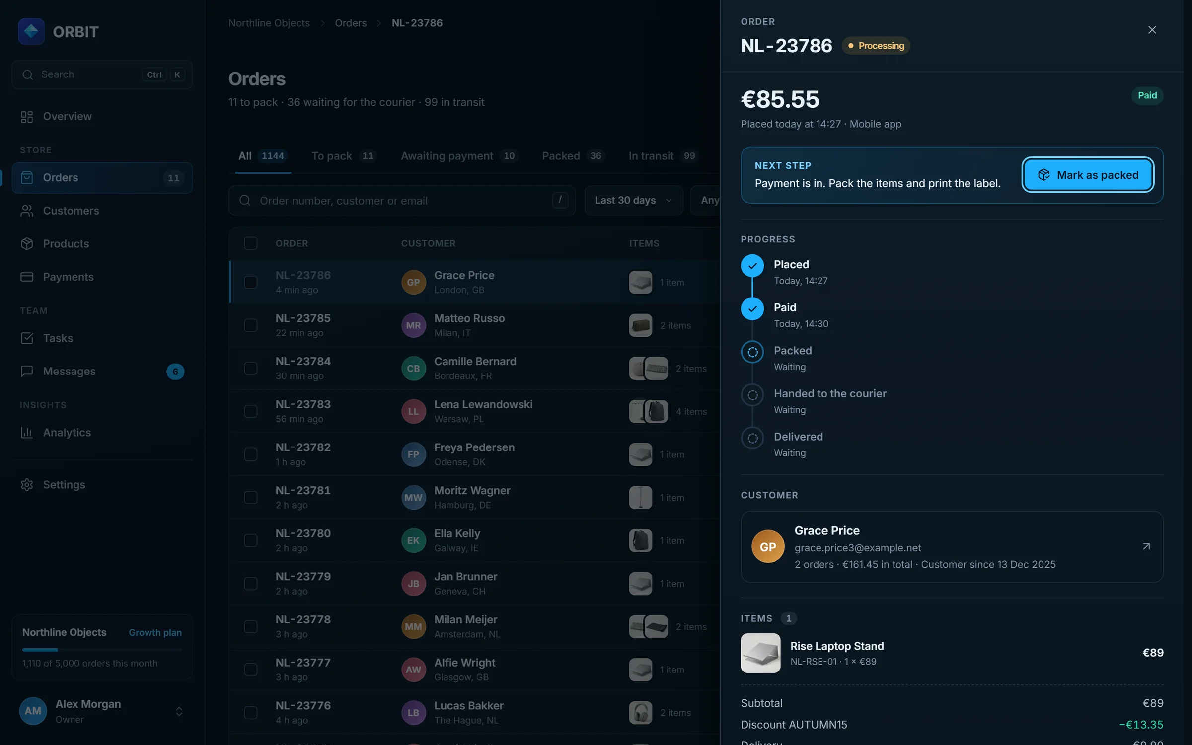Focus the sidebar Search field
Screen dimensions: 1192x745
click(x=102, y=74)
